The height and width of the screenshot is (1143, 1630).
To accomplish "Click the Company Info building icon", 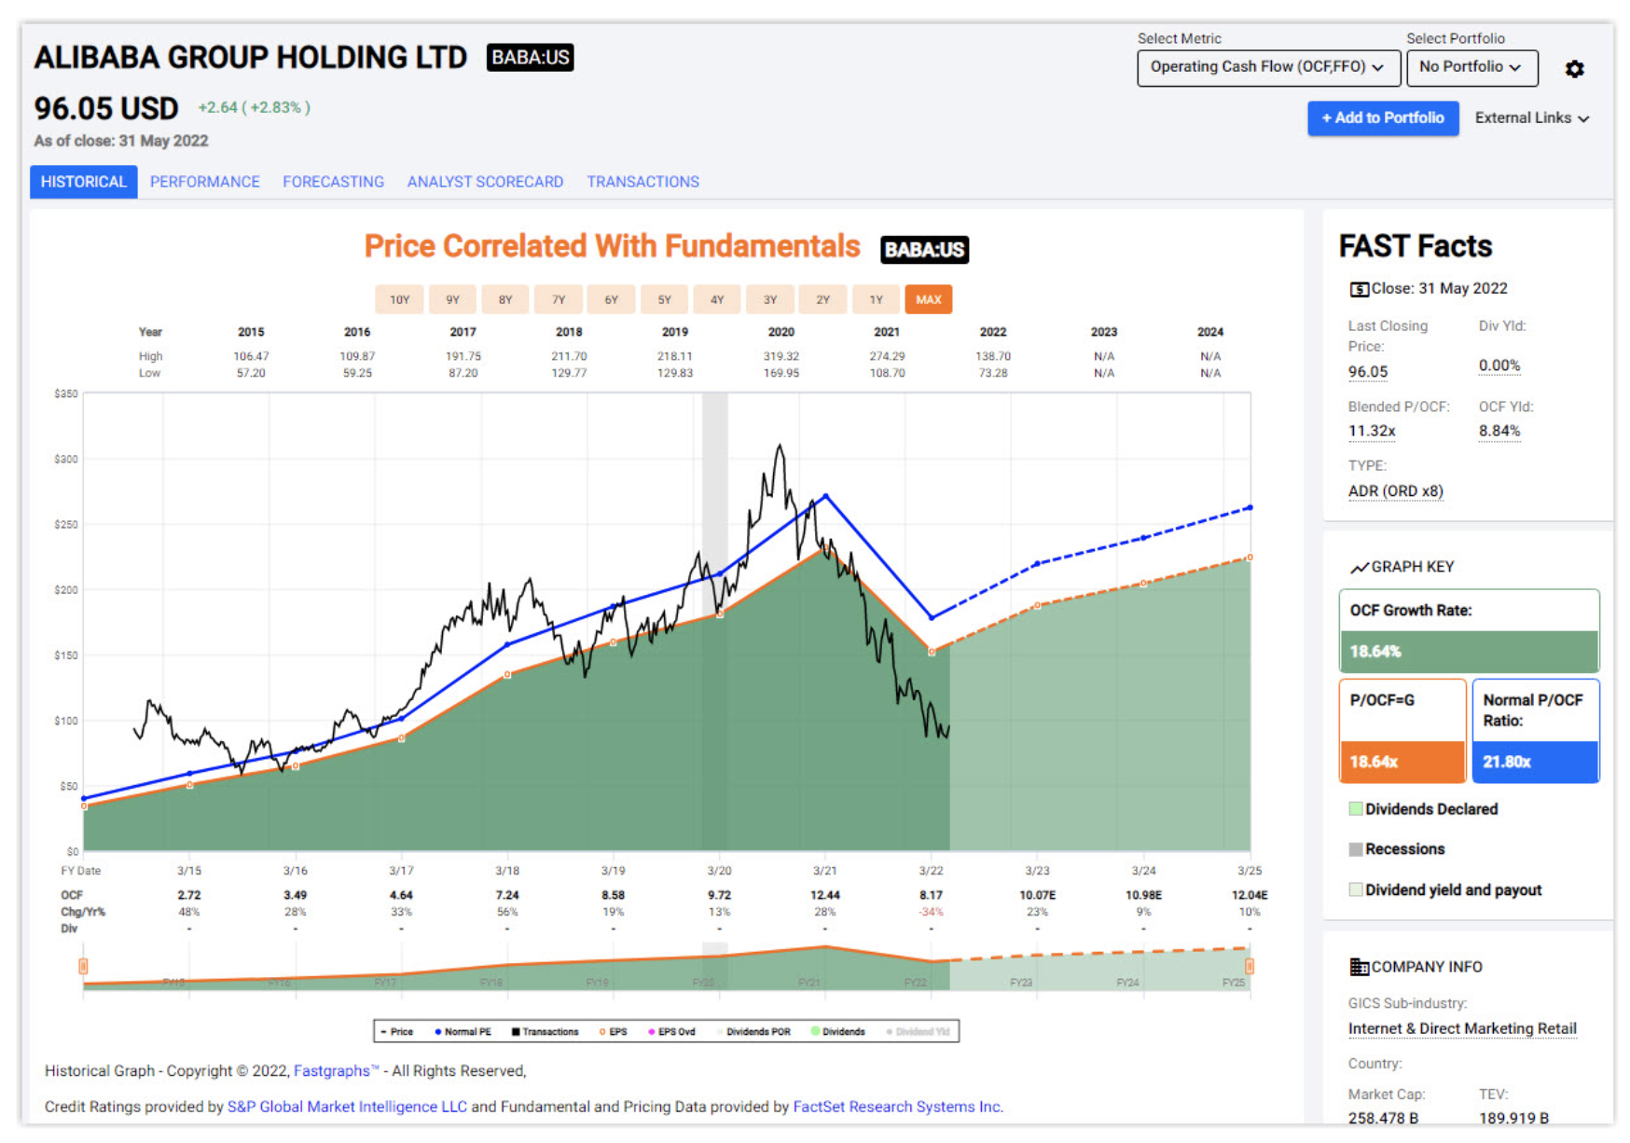I will tap(1359, 967).
